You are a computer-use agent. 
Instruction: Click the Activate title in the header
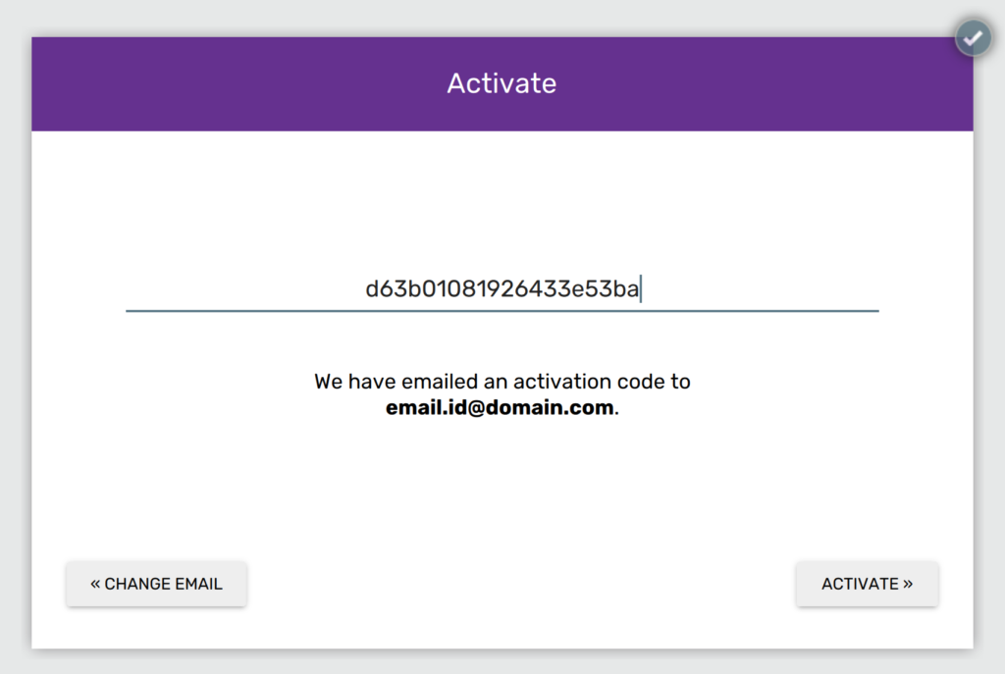(x=502, y=83)
